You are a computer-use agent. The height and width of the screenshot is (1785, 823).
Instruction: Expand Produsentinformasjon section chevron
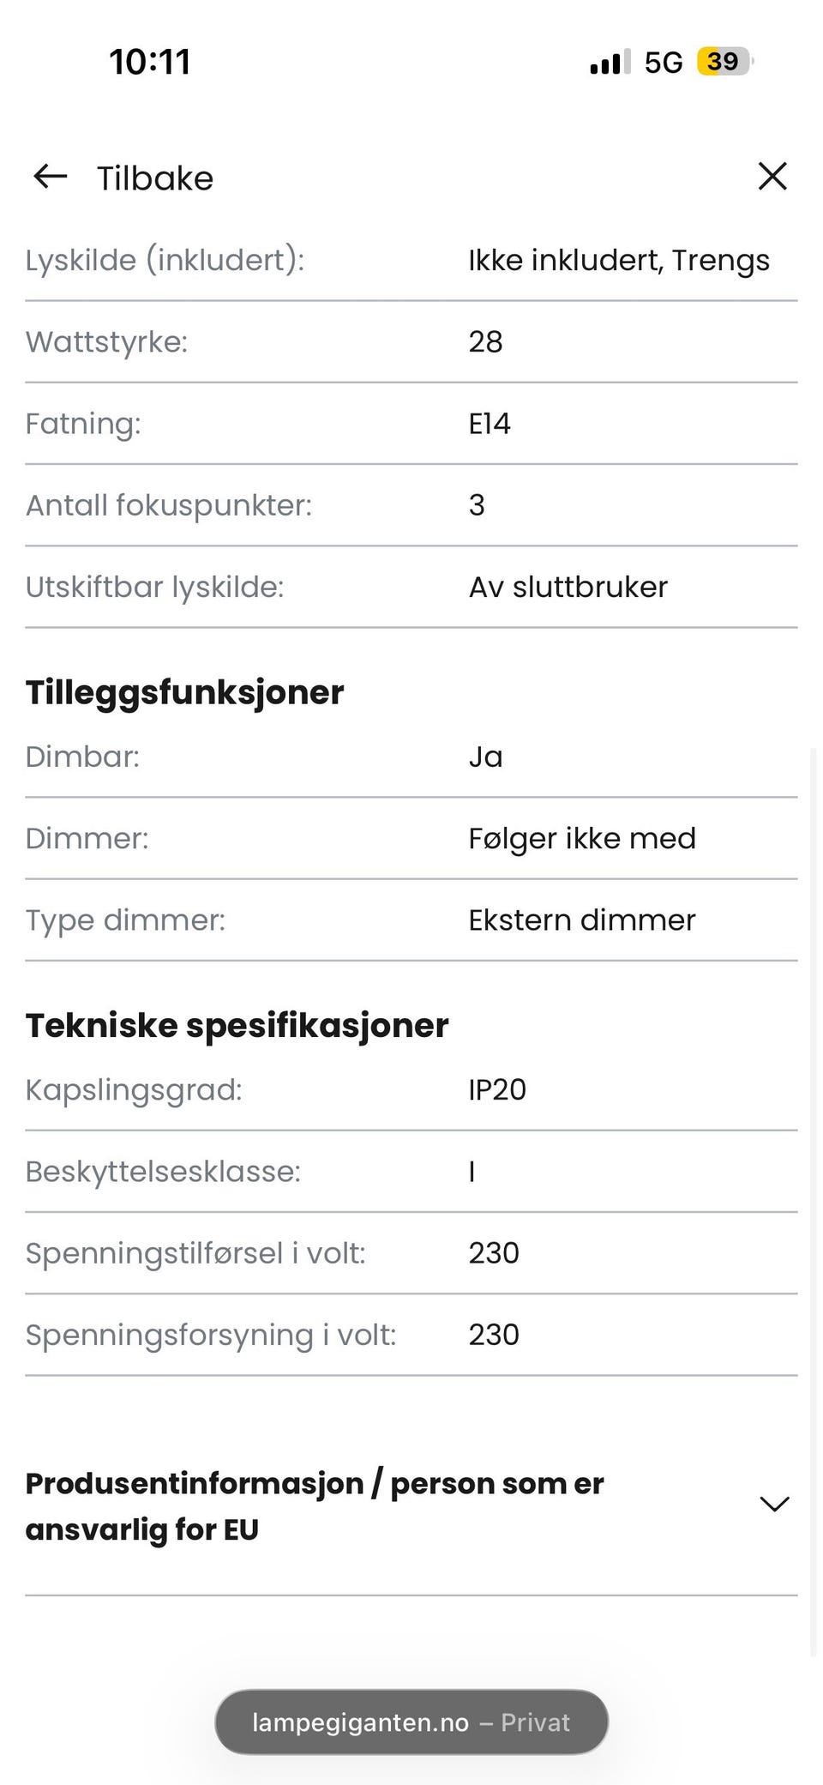[774, 1505]
